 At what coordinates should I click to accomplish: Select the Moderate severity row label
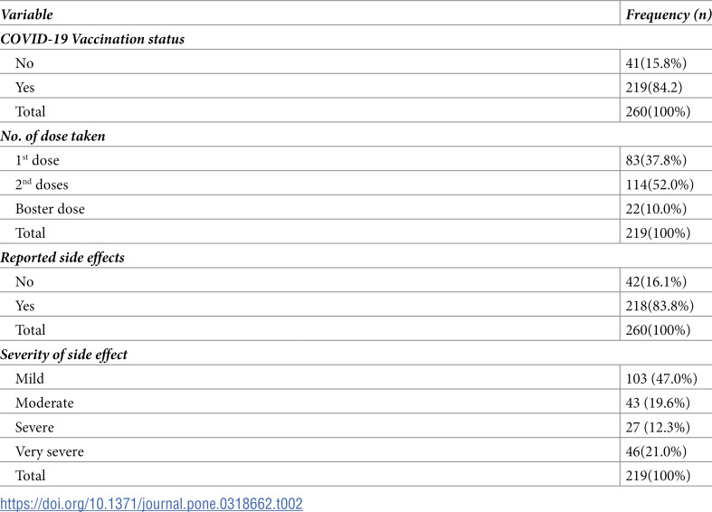(x=44, y=403)
